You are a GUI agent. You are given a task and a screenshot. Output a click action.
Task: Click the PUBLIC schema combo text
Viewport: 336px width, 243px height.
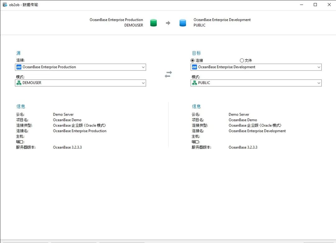tap(204, 83)
